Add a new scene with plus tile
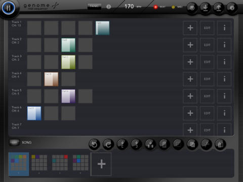This screenshot has width=243, height=182. 101,164
